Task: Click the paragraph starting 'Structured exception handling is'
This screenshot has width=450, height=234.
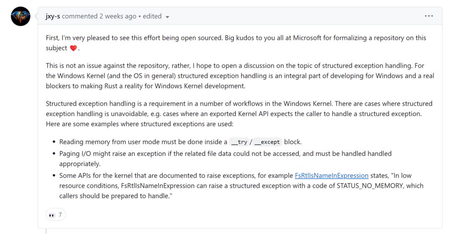Action: point(239,114)
